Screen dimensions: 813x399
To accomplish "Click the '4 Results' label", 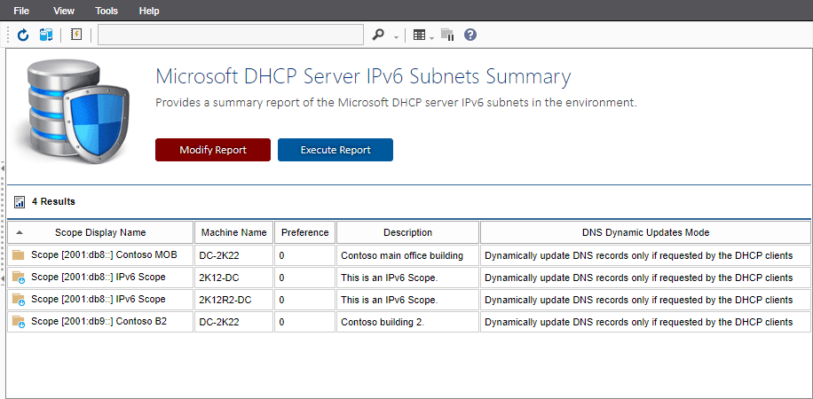I will tap(53, 201).
